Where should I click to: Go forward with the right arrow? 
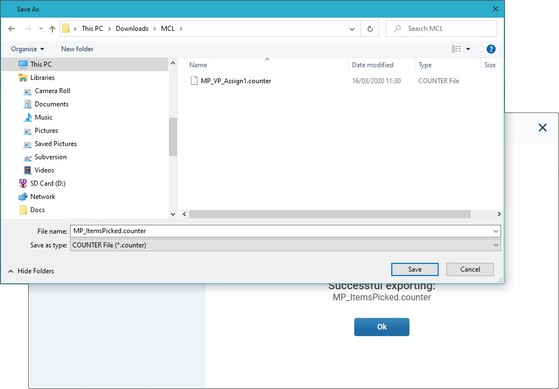tap(28, 29)
